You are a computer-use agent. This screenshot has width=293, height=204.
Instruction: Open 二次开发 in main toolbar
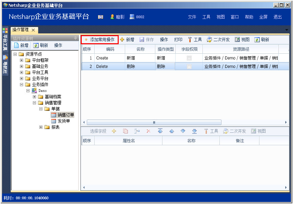pos(218,40)
